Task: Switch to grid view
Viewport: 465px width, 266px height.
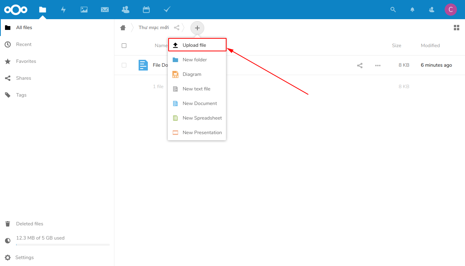Action: click(x=457, y=28)
